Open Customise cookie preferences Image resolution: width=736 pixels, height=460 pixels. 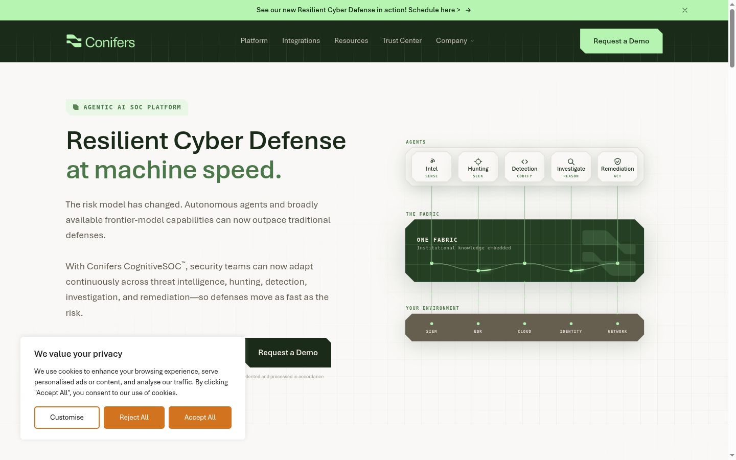click(x=67, y=418)
